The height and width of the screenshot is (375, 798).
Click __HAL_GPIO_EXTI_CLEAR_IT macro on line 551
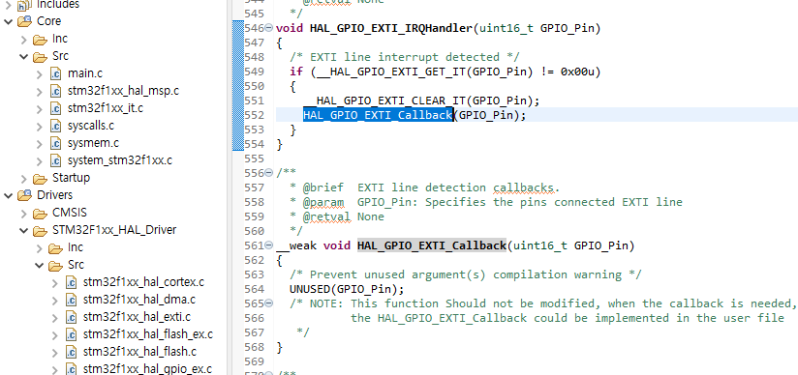(x=384, y=101)
